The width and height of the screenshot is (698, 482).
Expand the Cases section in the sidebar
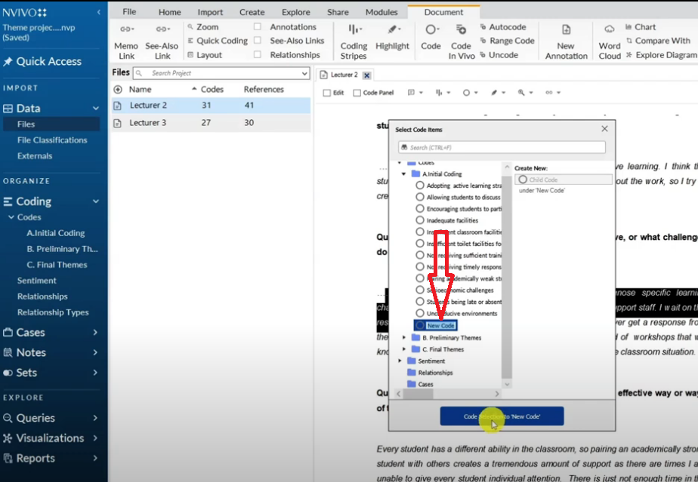95,332
